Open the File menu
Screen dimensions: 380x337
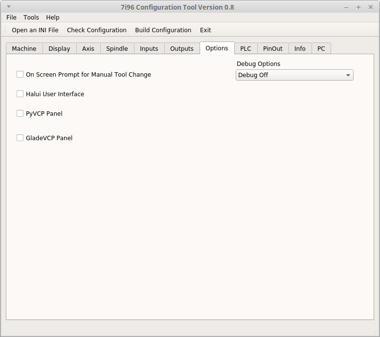click(x=11, y=18)
